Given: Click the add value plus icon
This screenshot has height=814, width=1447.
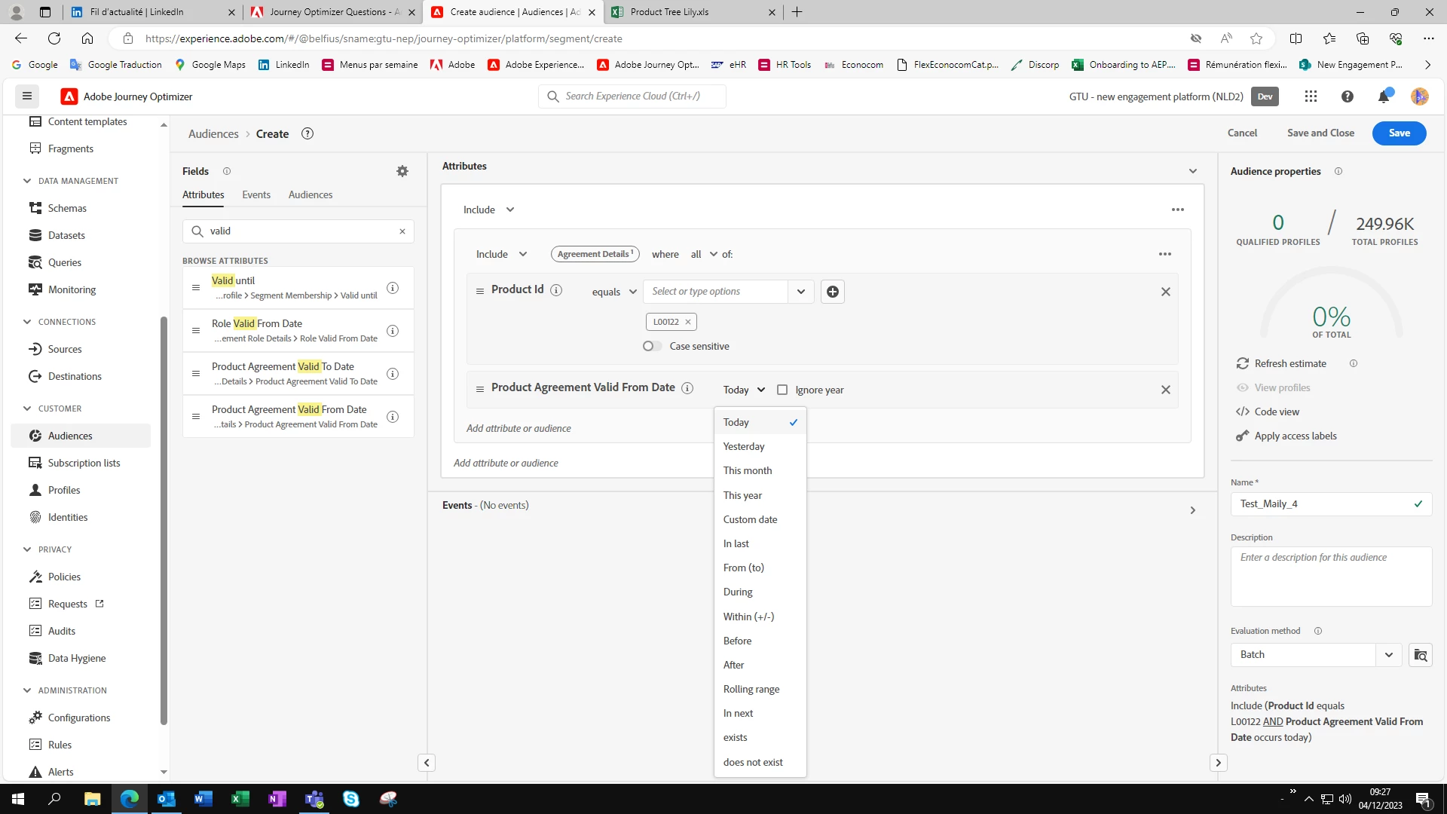Looking at the screenshot, I should [x=832, y=292].
